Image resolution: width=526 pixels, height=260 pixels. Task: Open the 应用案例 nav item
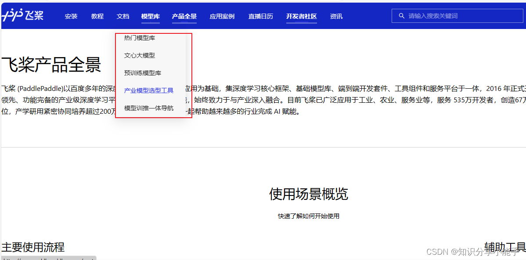[222, 16]
